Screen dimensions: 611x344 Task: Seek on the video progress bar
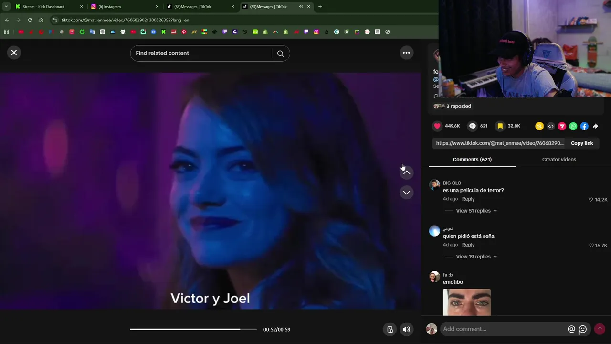193,329
